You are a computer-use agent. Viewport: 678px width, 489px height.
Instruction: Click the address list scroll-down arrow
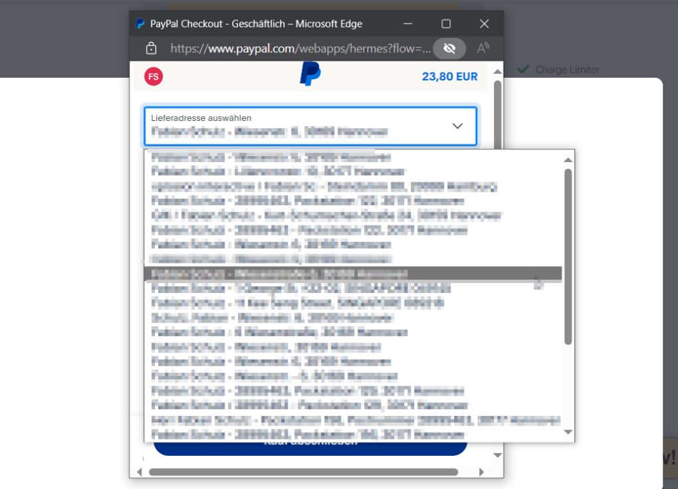[568, 432]
